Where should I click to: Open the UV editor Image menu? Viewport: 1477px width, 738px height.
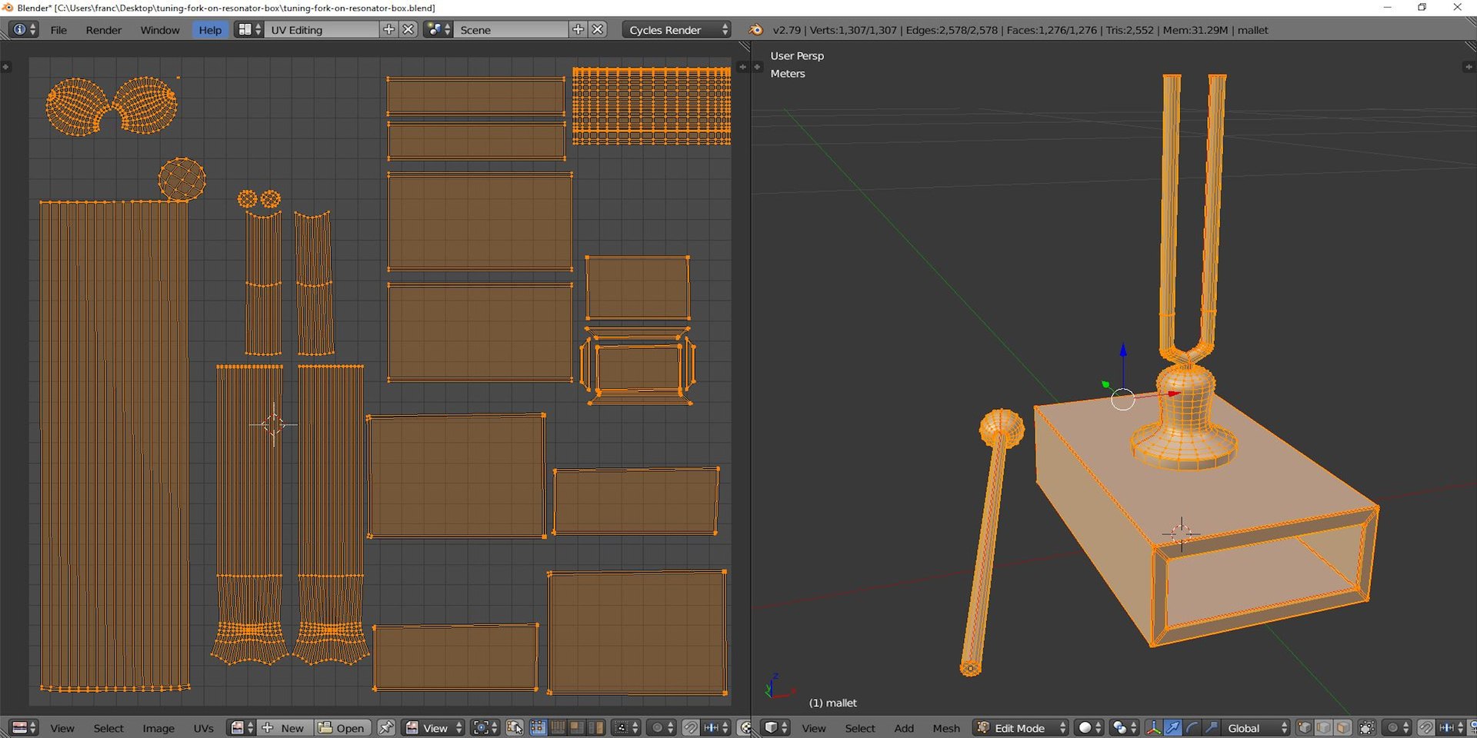158,728
